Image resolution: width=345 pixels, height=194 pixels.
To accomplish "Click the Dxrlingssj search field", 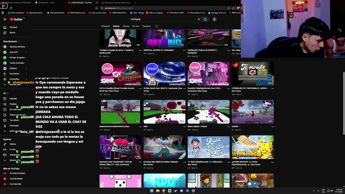I will [x=163, y=19].
